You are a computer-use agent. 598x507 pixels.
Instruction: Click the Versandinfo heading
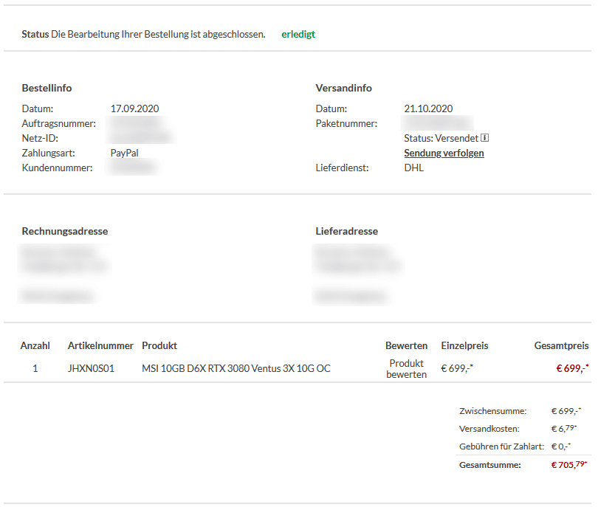coord(343,88)
